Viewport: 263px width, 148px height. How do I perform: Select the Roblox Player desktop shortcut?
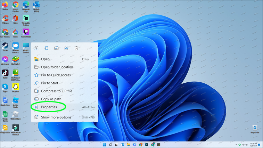coord(15,115)
